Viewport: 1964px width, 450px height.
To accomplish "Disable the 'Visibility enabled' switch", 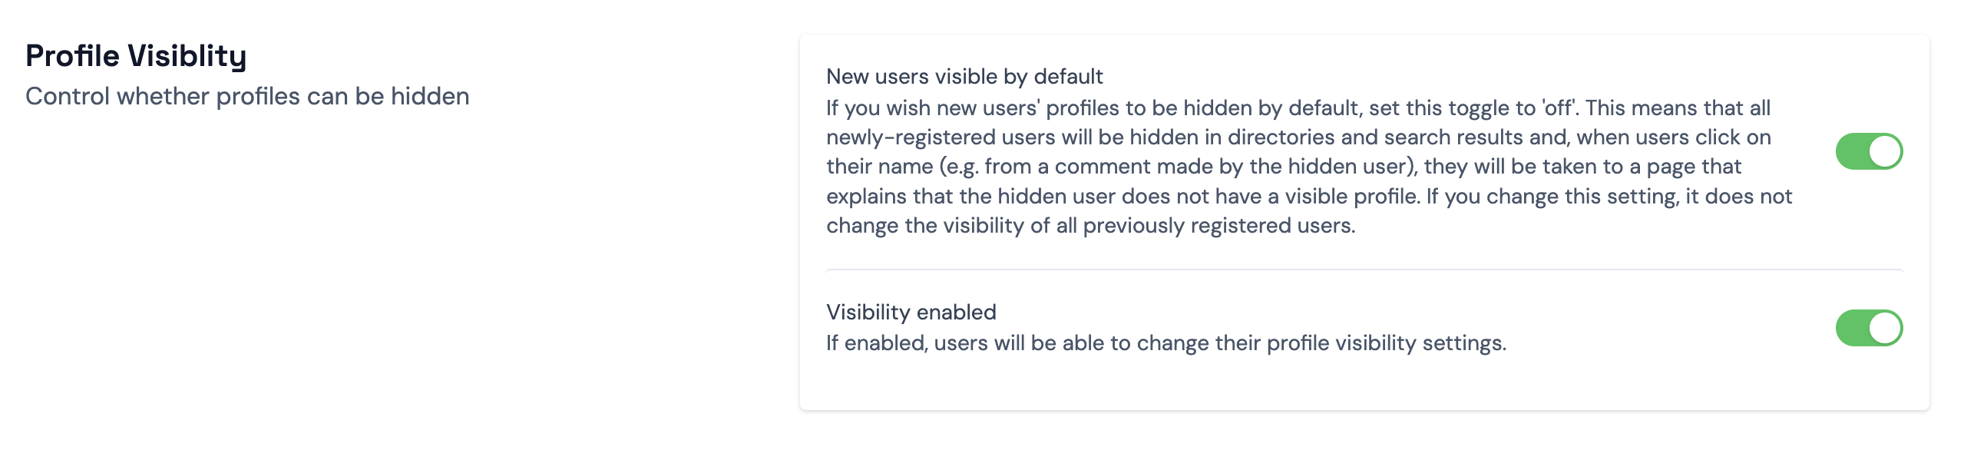I will (x=1868, y=328).
